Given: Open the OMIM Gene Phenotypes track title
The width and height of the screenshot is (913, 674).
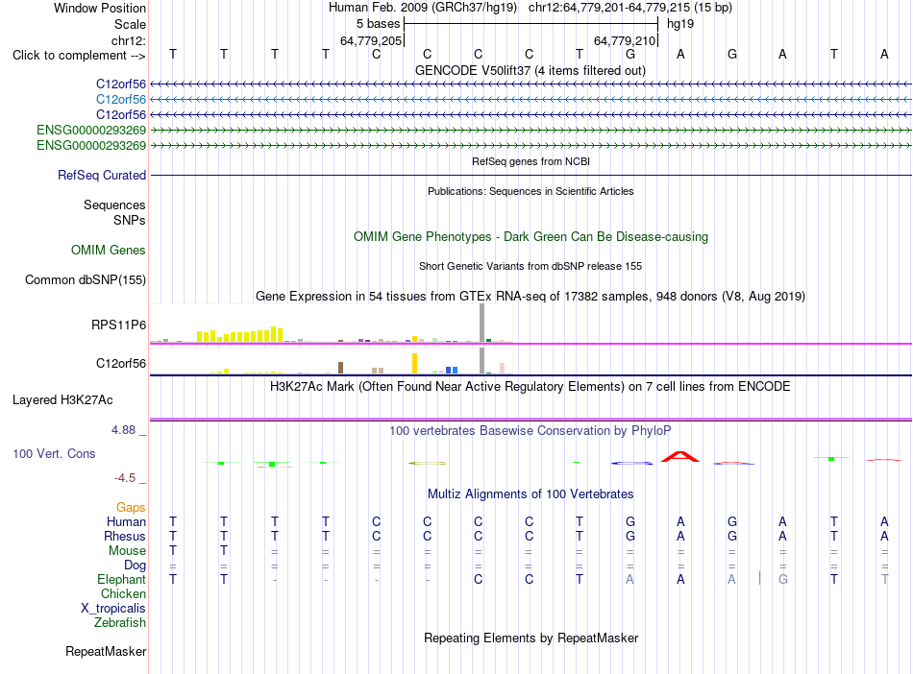Looking at the screenshot, I should [x=531, y=237].
